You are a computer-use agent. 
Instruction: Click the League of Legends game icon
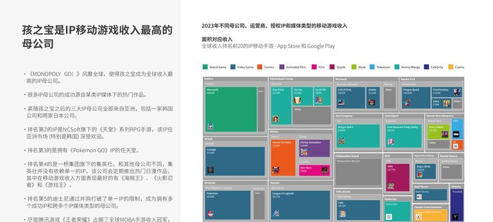pyautogui.click(x=276, y=213)
